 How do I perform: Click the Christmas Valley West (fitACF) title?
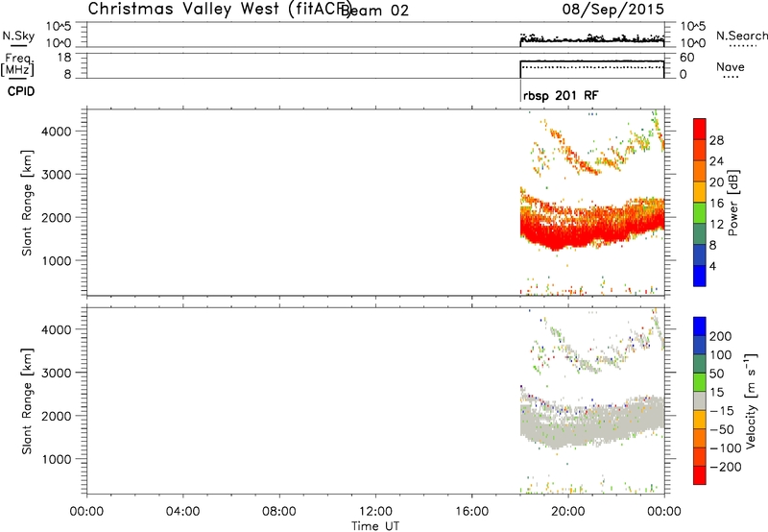tap(219, 9)
